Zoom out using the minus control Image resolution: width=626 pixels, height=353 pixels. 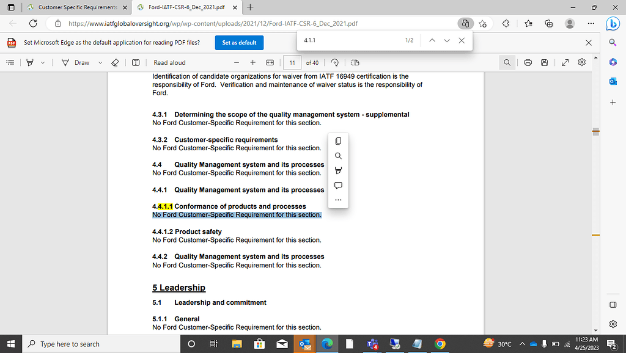pos(236,62)
